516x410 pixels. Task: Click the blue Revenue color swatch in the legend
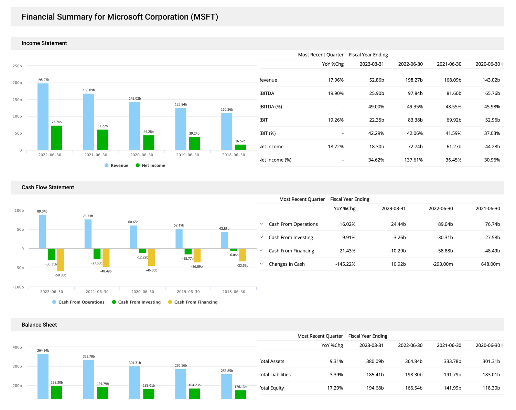point(107,165)
